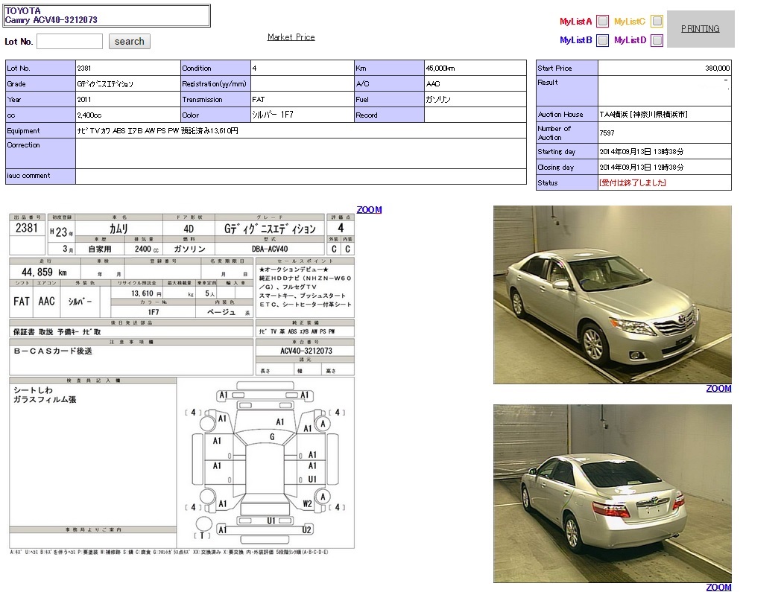Click the TOYOTA Camry ACV40-3212073 title box

point(107,16)
